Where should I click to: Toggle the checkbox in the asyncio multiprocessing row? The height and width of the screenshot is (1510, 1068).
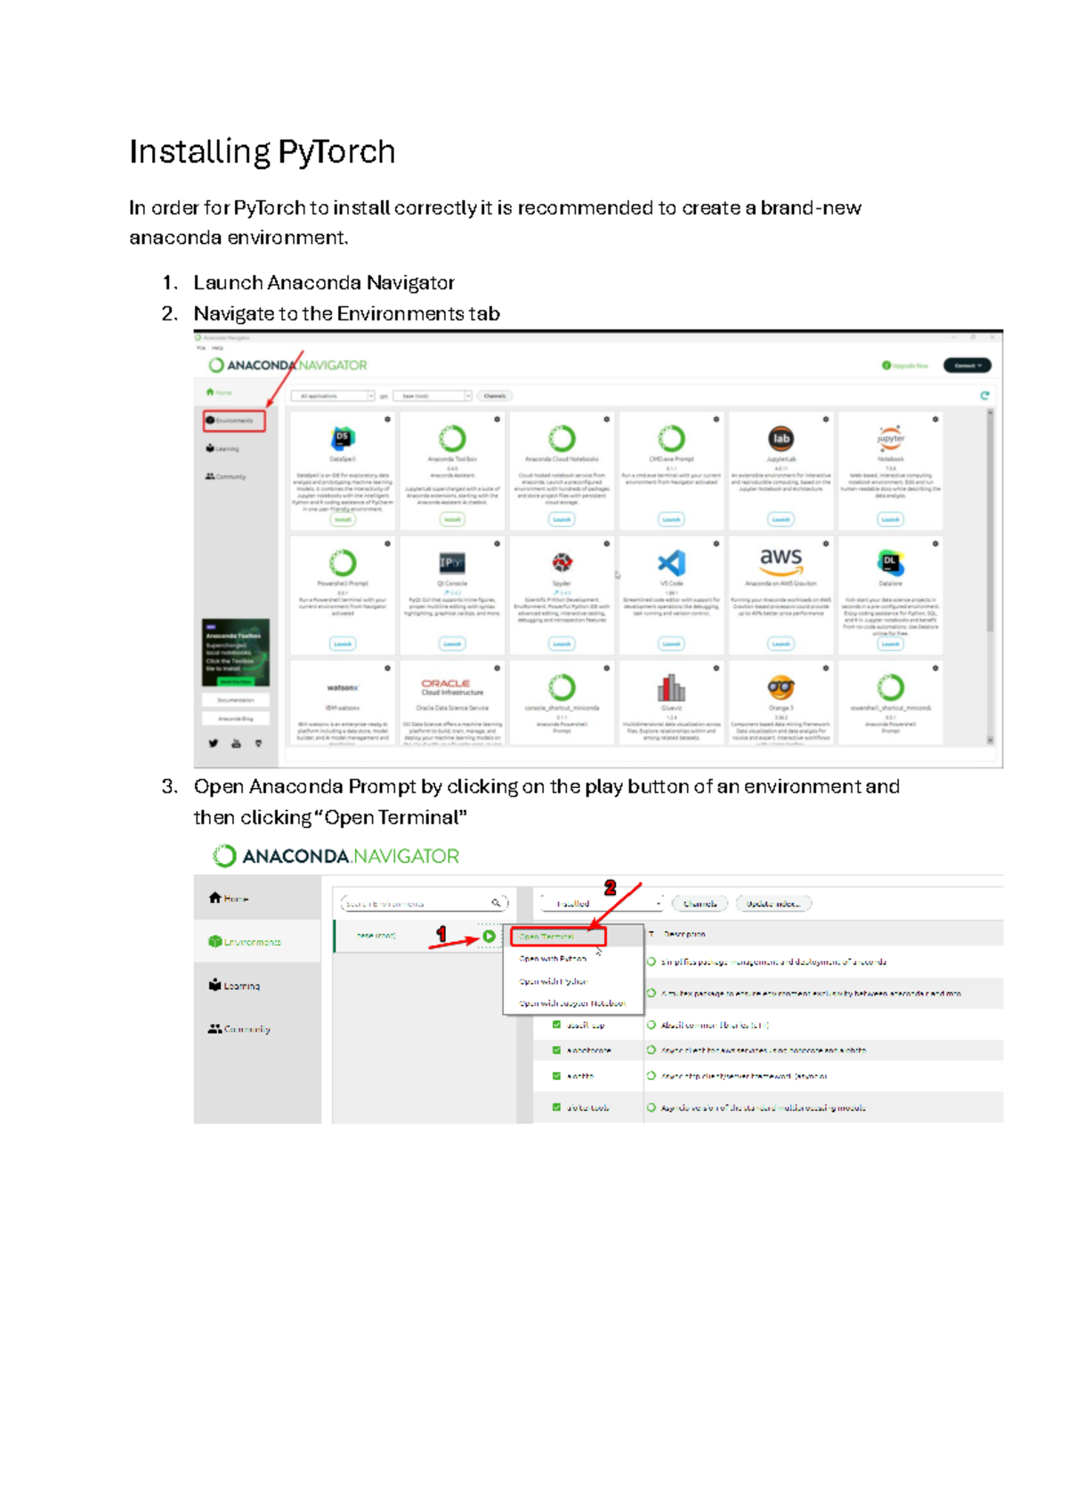pyautogui.click(x=557, y=1108)
